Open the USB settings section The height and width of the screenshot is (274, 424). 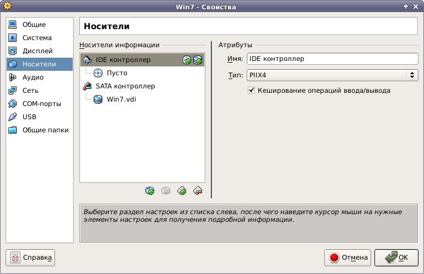point(40,117)
